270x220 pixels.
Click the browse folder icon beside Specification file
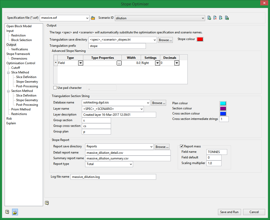click(93, 18)
